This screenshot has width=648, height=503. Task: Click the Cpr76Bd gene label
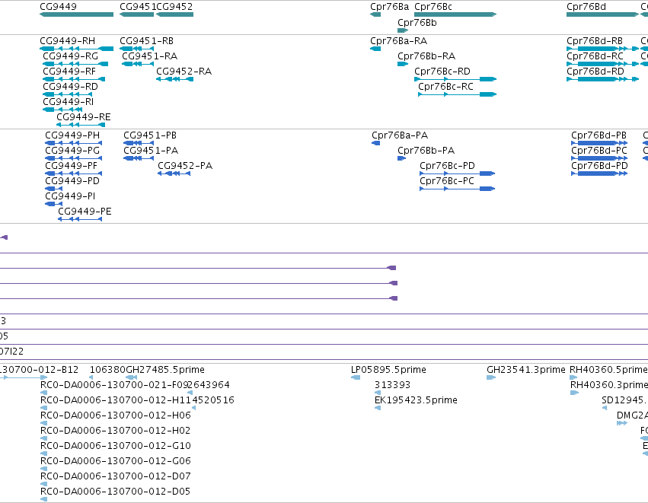click(586, 7)
